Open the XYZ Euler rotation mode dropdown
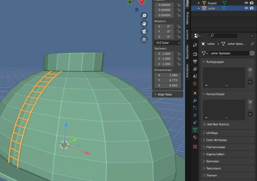 pos(168,43)
